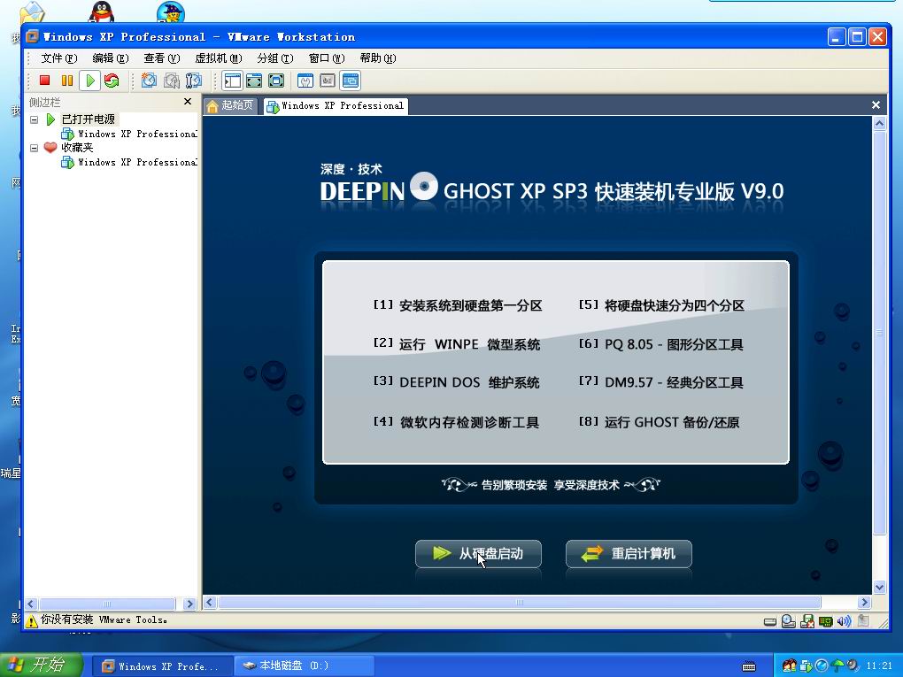Screen dimensions: 903x677
Task: Toggle the sidebar view toolbar icon
Action: tap(232, 81)
